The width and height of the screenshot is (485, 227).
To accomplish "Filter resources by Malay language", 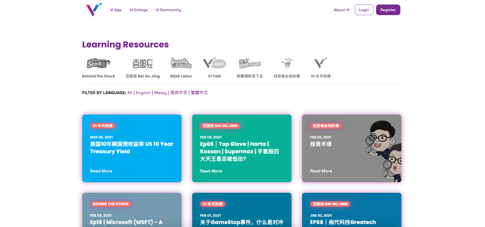I will [x=160, y=93].
